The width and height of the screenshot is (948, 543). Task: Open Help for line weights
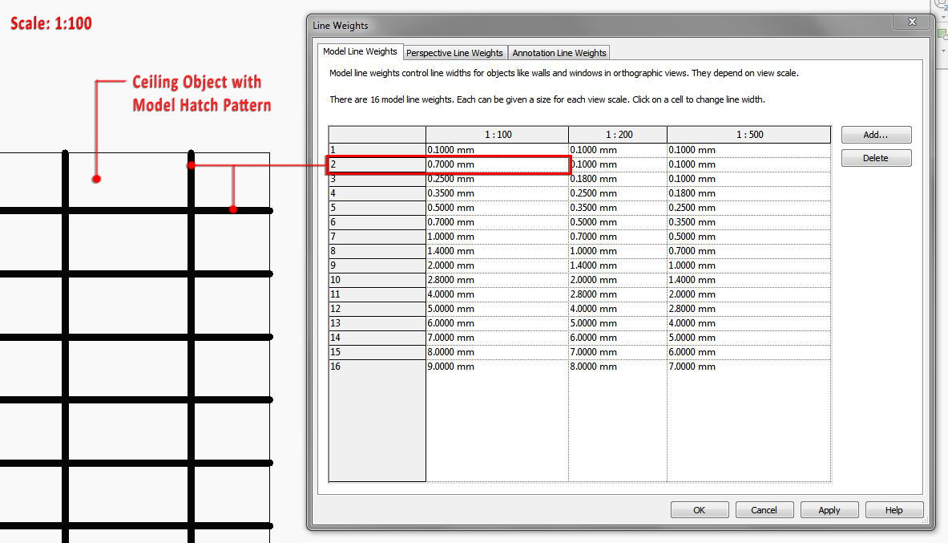[x=894, y=509]
